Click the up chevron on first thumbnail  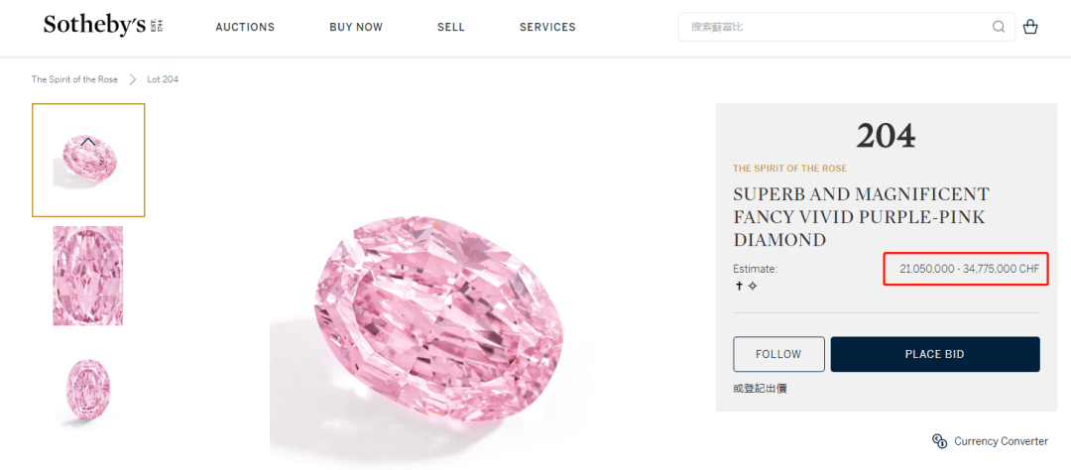[88, 142]
